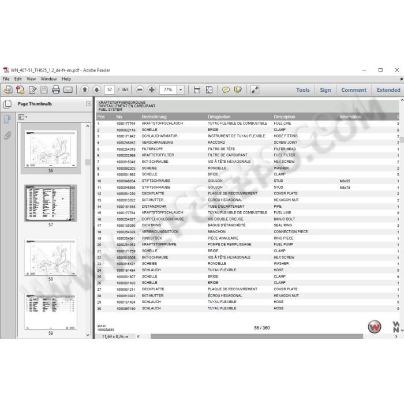404x404 pixels.
Task: Click horizontal scroll right arrow
Action: [x=396, y=336]
